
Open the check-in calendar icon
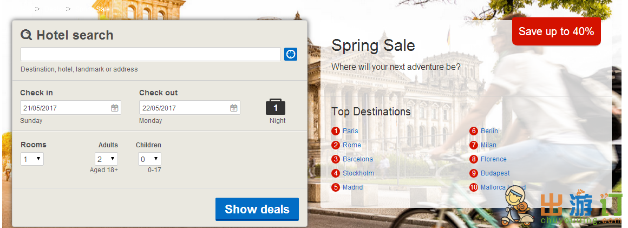point(115,108)
